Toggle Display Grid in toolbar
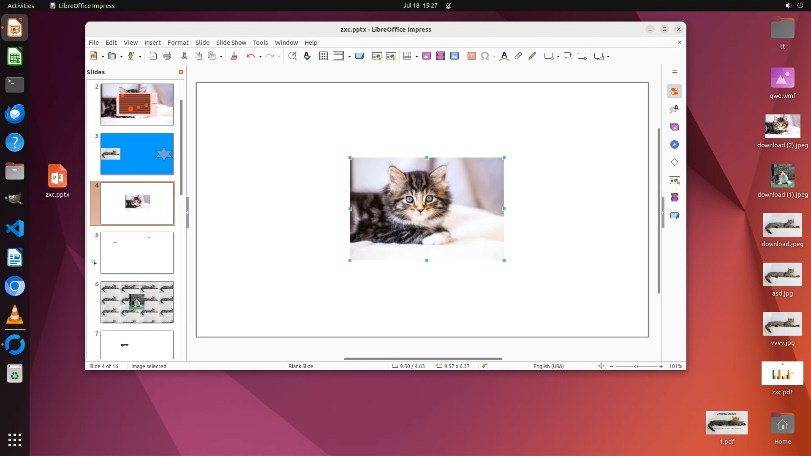This screenshot has height=456, width=811. pos(324,56)
